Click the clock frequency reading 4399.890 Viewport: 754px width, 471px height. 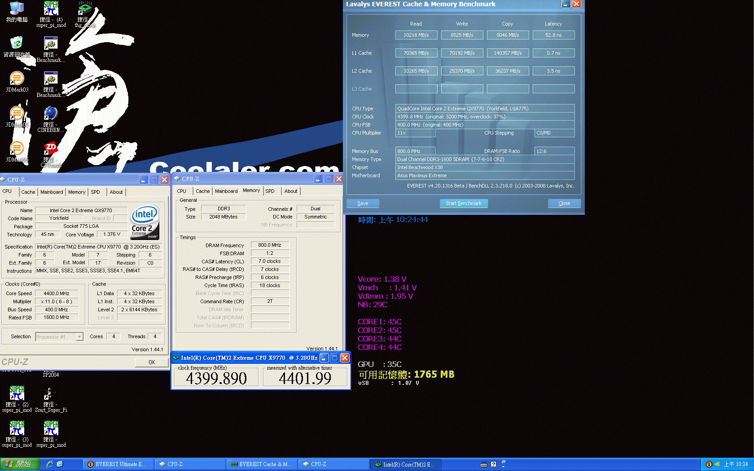click(216, 379)
